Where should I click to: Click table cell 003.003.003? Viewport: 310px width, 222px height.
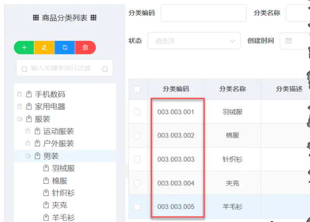[x=176, y=159]
